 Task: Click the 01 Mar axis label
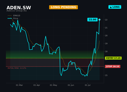[x=19, y=85]
